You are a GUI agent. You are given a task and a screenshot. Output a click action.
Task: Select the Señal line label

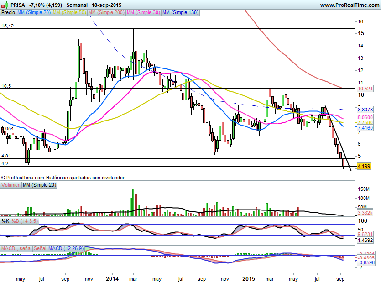click(x=40, y=248)
